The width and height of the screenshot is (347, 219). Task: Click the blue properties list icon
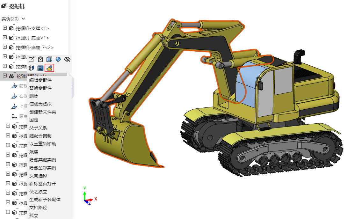pos(40,68)
